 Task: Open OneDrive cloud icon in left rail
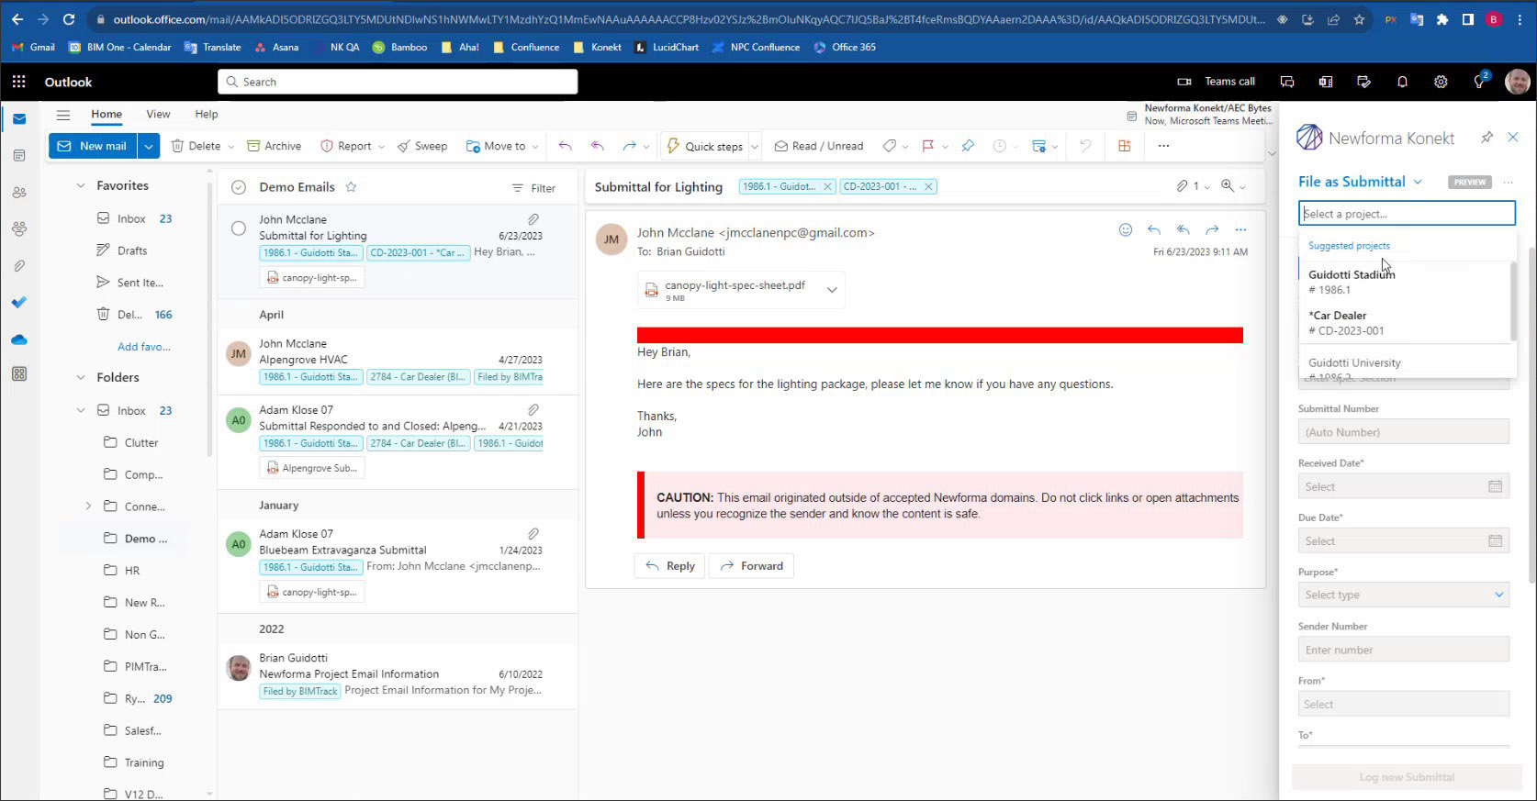[x=19, y=339]
